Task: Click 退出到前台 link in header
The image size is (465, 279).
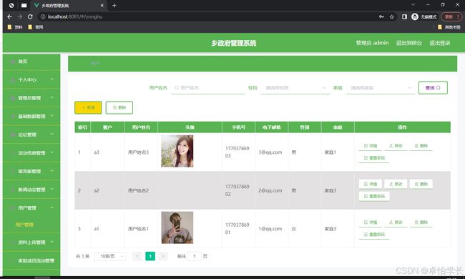Action: [x=409, y=43]
